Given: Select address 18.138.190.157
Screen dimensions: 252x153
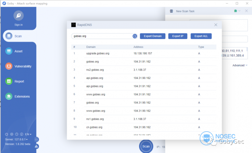Looking at the screenshot, I should point(143,53).
